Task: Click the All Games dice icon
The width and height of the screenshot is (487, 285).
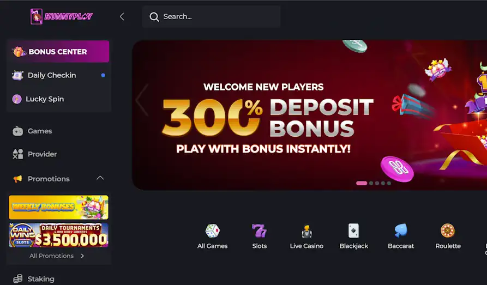Action: [x=213, y=231]
